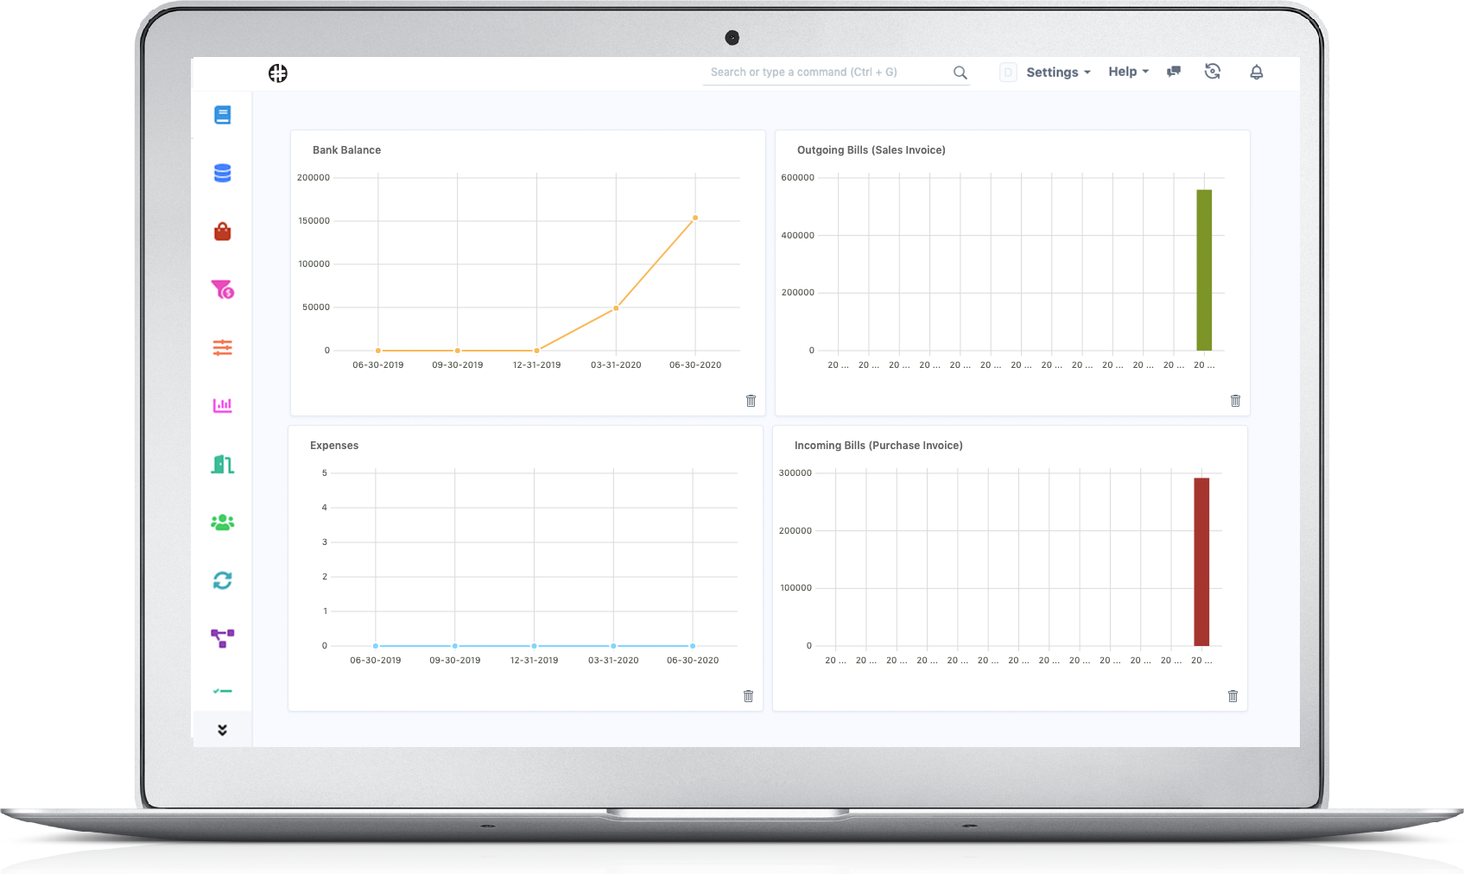Open the orange sliders sidebar icon
The width and height of the screenshot is (1464, 874).
click(222, 348)
